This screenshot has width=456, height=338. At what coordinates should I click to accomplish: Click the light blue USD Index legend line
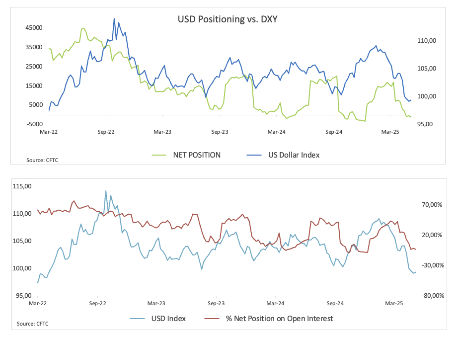pyautogui.click(x=137, y=319)
